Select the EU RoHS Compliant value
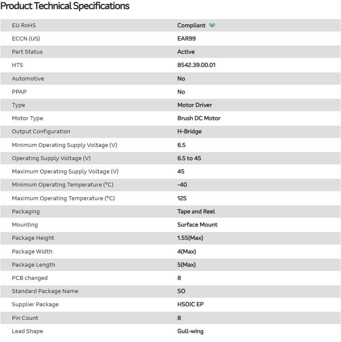The width and height of the screenshot is (341, 342). click(x=191, y=26)
